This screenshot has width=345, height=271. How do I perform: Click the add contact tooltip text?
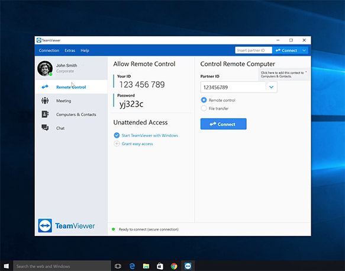tap(282, 74)
